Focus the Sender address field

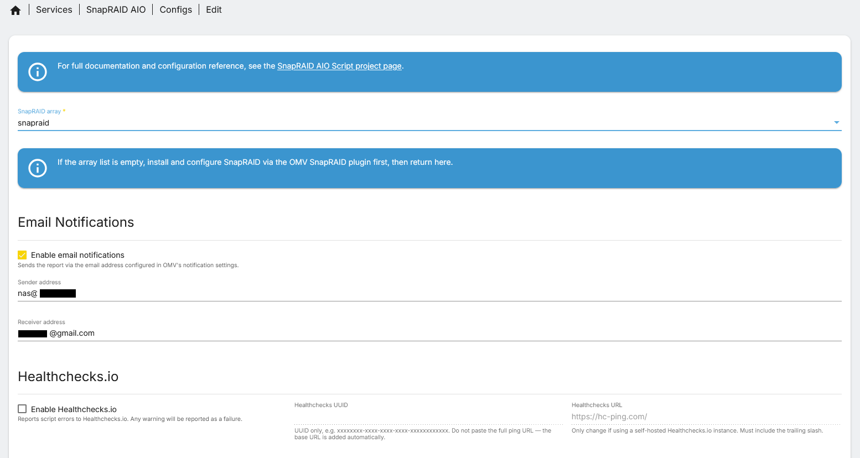[x=429, y=294]
